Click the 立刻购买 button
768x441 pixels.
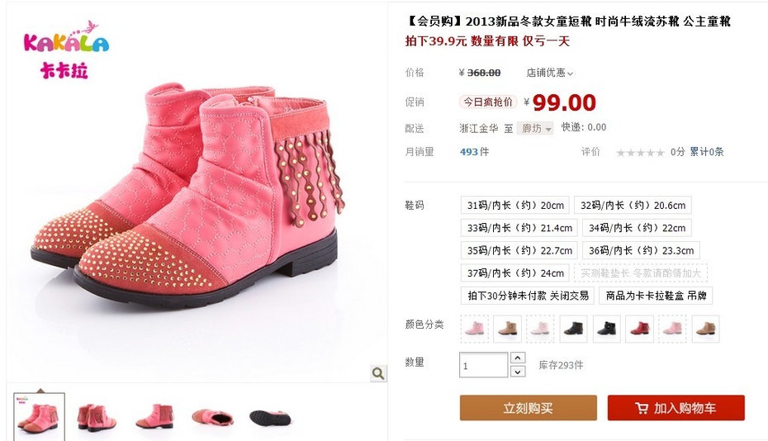[528, 408]
